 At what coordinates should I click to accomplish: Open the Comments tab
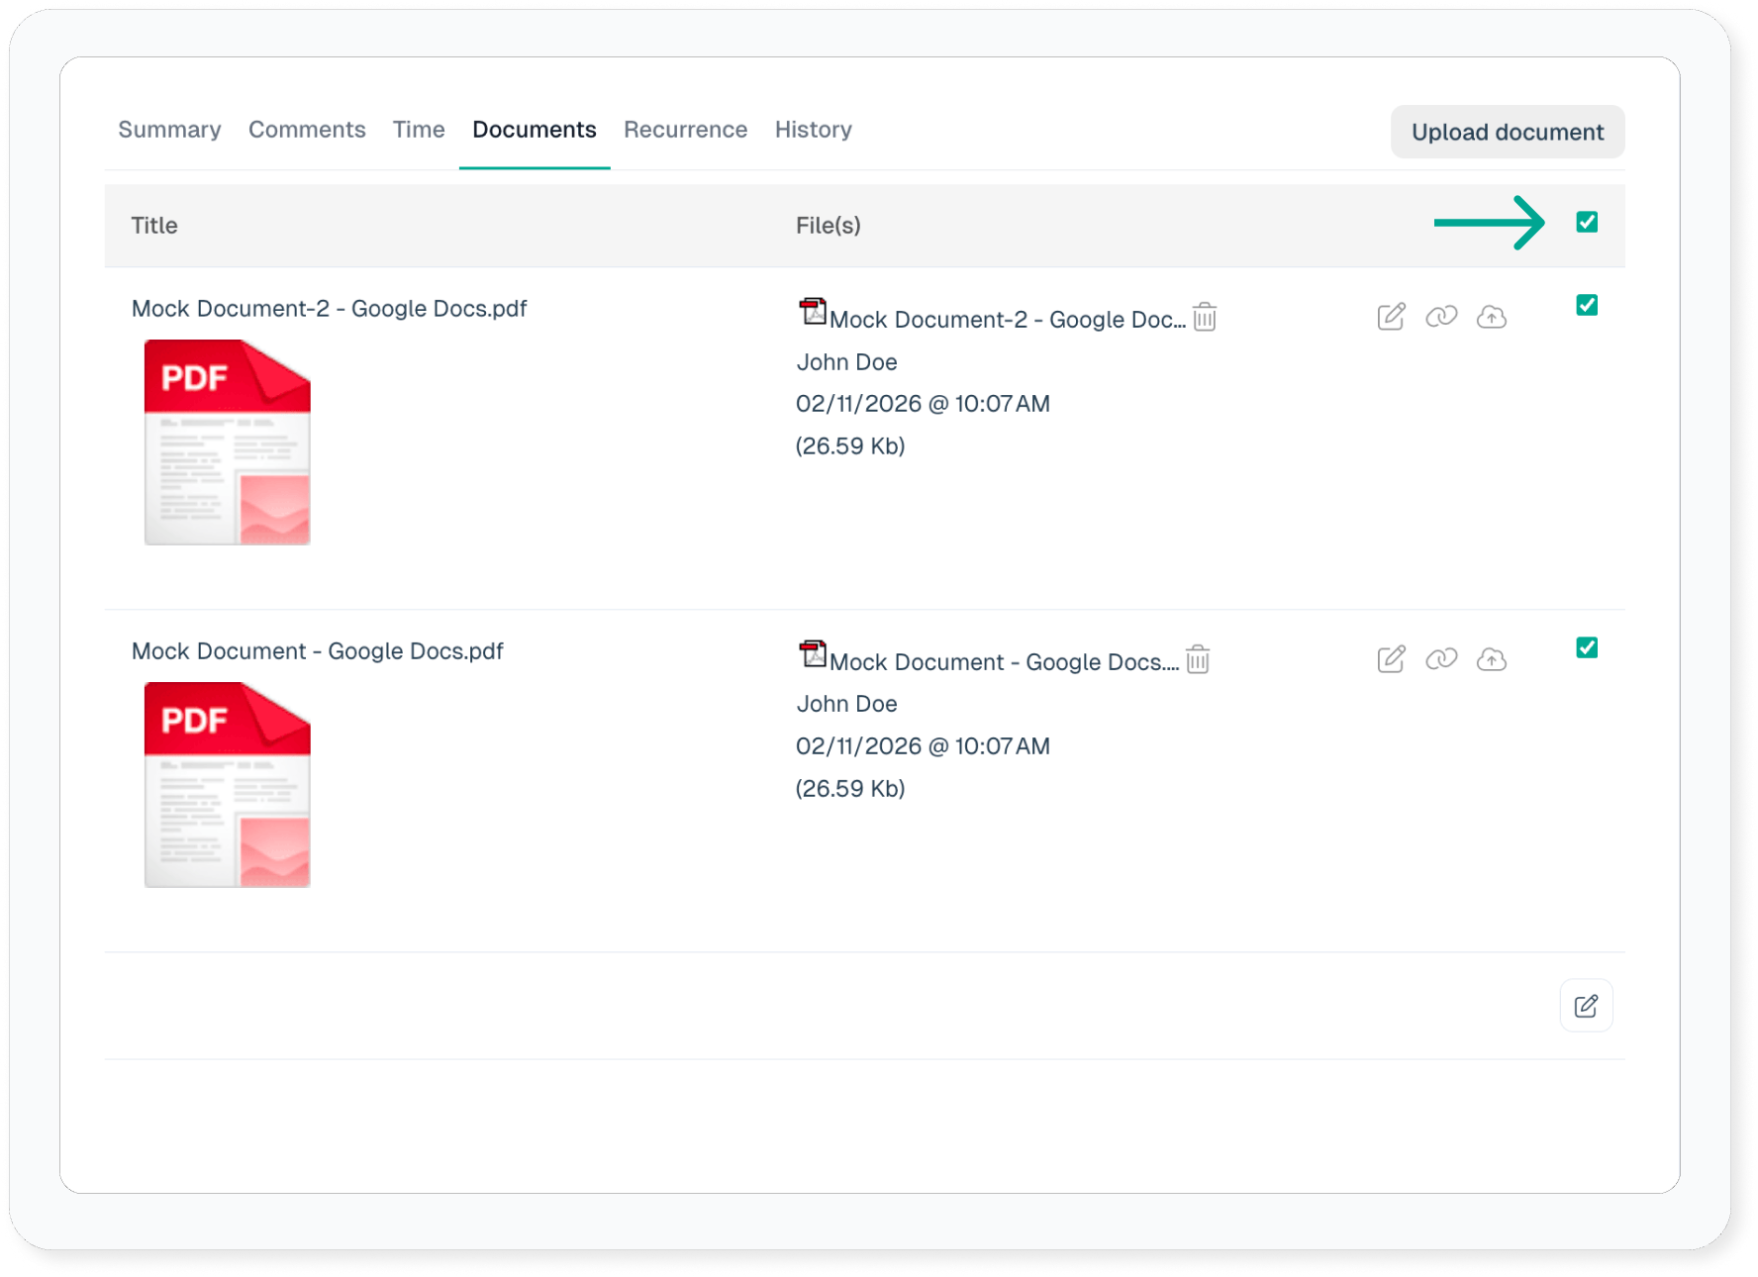[x=307, y=130]
